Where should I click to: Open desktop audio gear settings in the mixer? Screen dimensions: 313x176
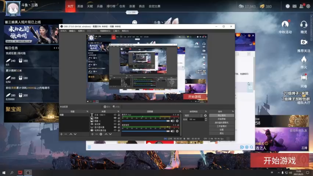pos(177,131)
